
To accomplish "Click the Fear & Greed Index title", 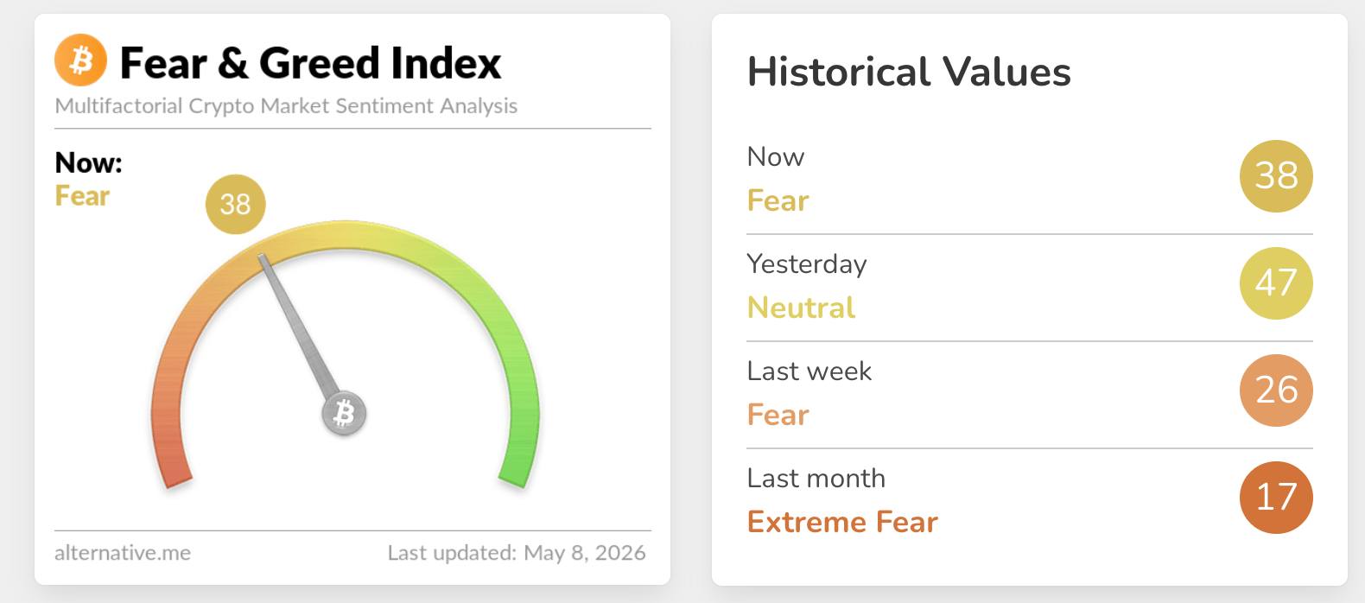I will click(310, 63).
